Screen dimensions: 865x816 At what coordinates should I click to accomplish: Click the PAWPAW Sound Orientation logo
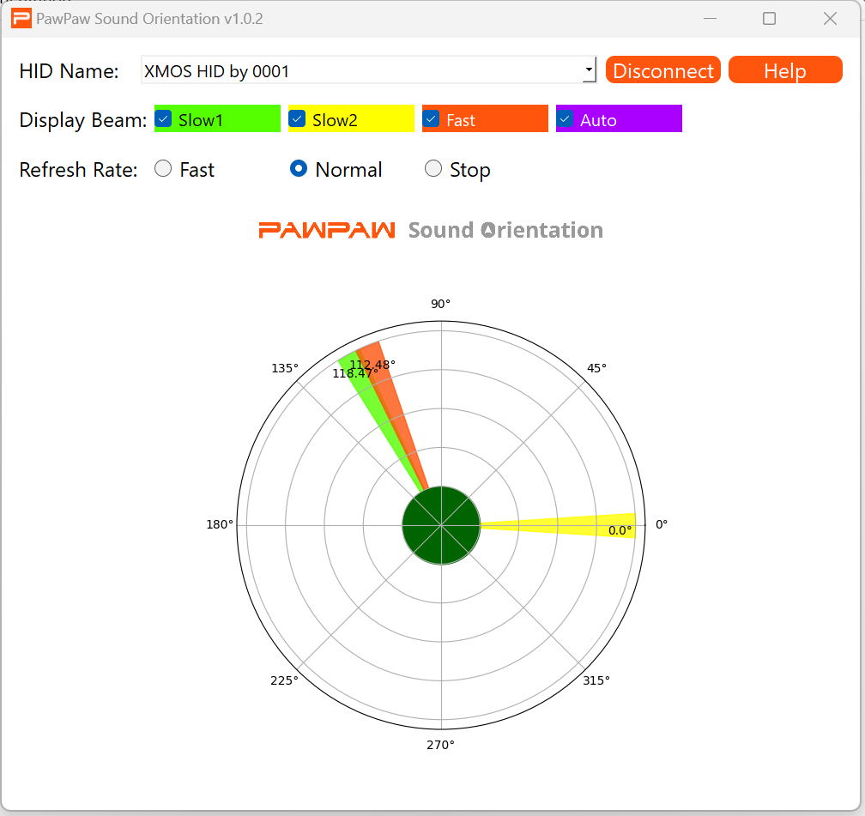[x=431, y=230]
